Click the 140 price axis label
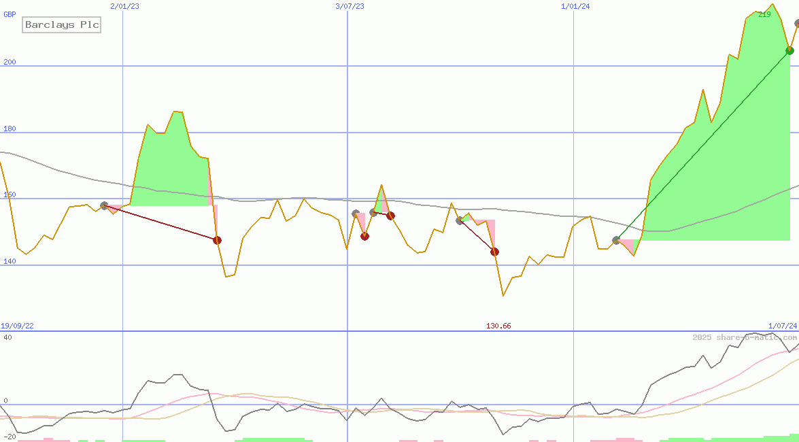The image size is (799, 442). 10,262
